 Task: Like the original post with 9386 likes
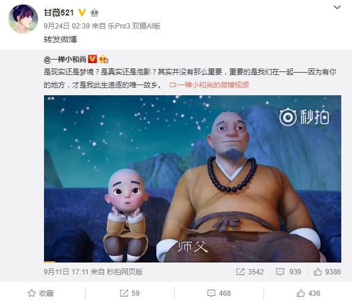tap(327, 272)
